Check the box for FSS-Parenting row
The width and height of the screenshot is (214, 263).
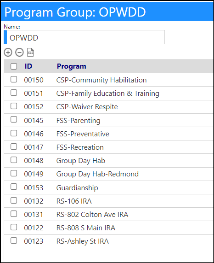pos(14,120)
